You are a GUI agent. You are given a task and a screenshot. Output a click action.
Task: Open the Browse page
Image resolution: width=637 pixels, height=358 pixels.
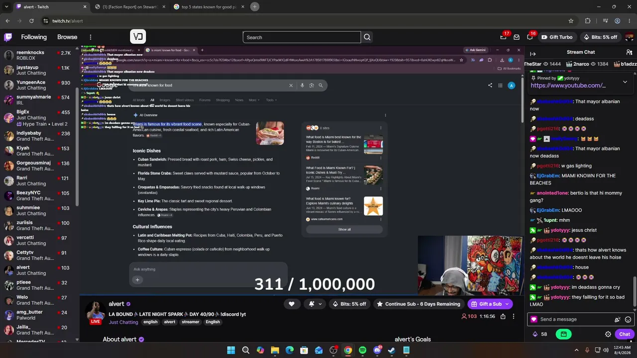(67, 37)
